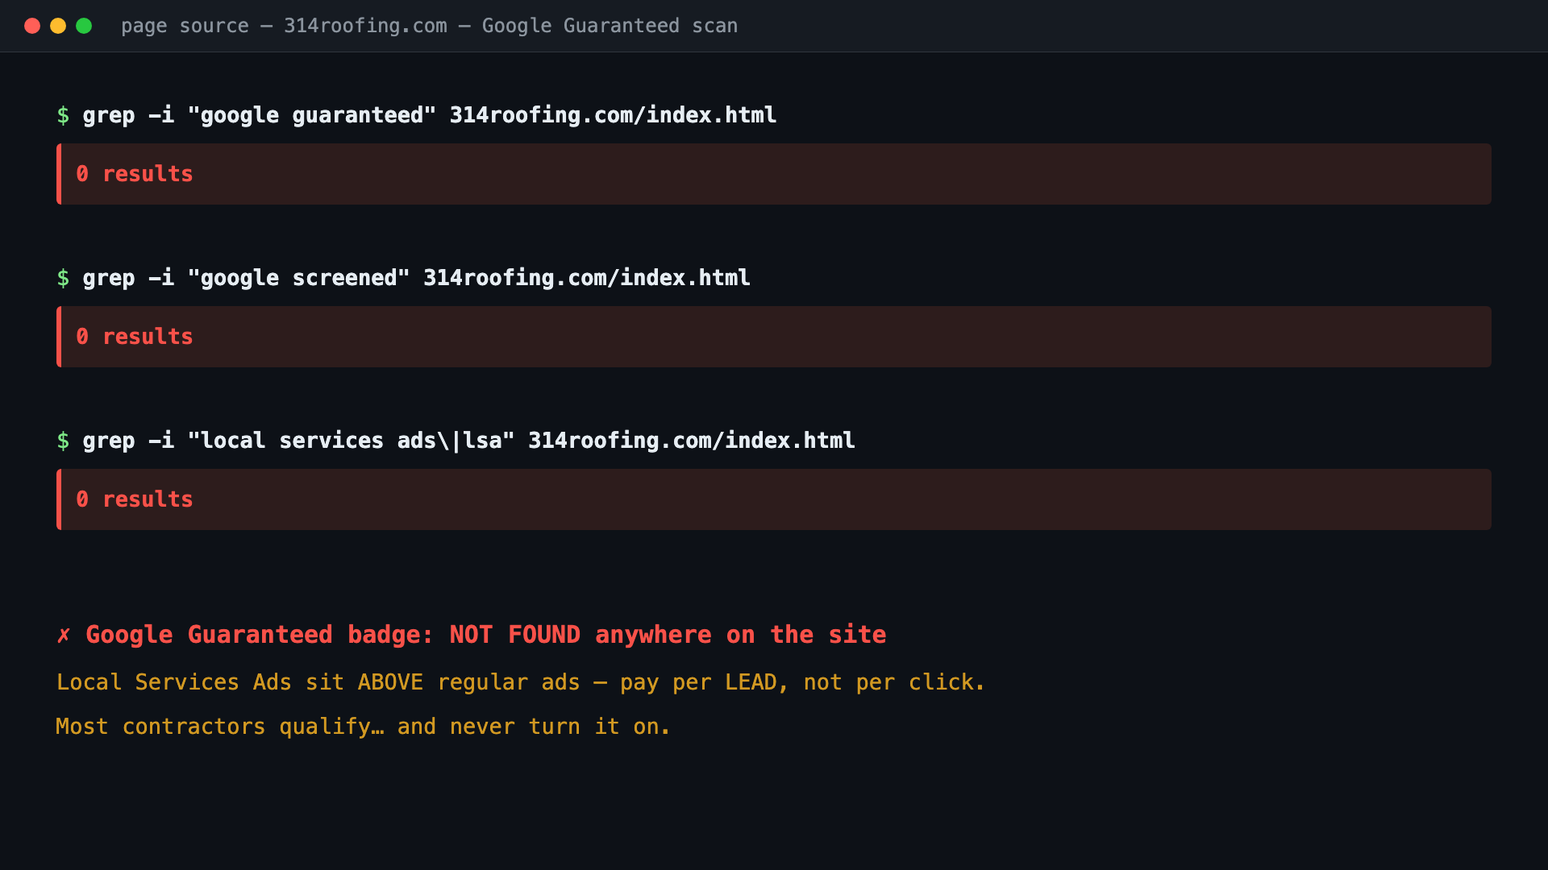1548x870 pixels.
Task: Click the first green dollar prompt symbol
Action: pos(63,115)
